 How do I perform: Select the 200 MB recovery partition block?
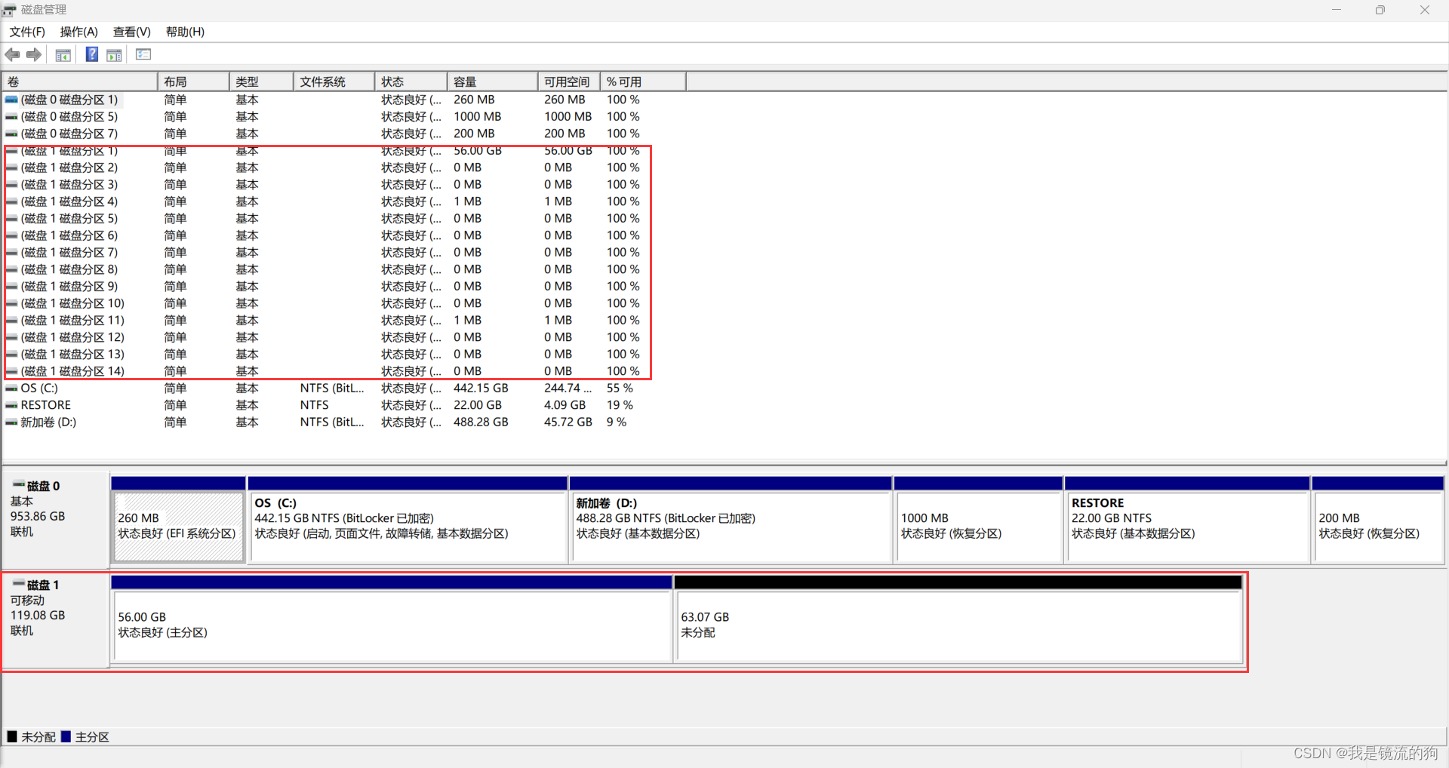coord(1378,520)
